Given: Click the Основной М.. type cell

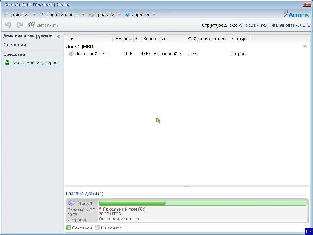Looking at the screenshot, I should [171, 54].
